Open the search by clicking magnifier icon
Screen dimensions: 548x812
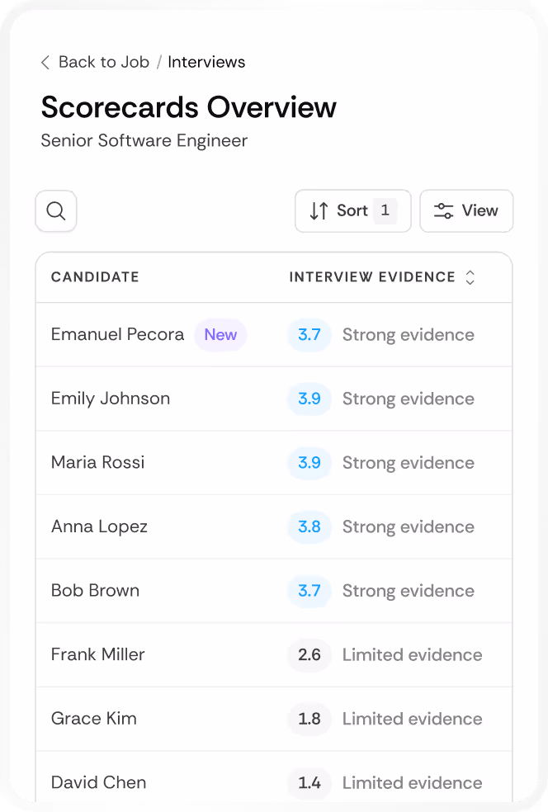pyautogui.click(x=55, y=210)
